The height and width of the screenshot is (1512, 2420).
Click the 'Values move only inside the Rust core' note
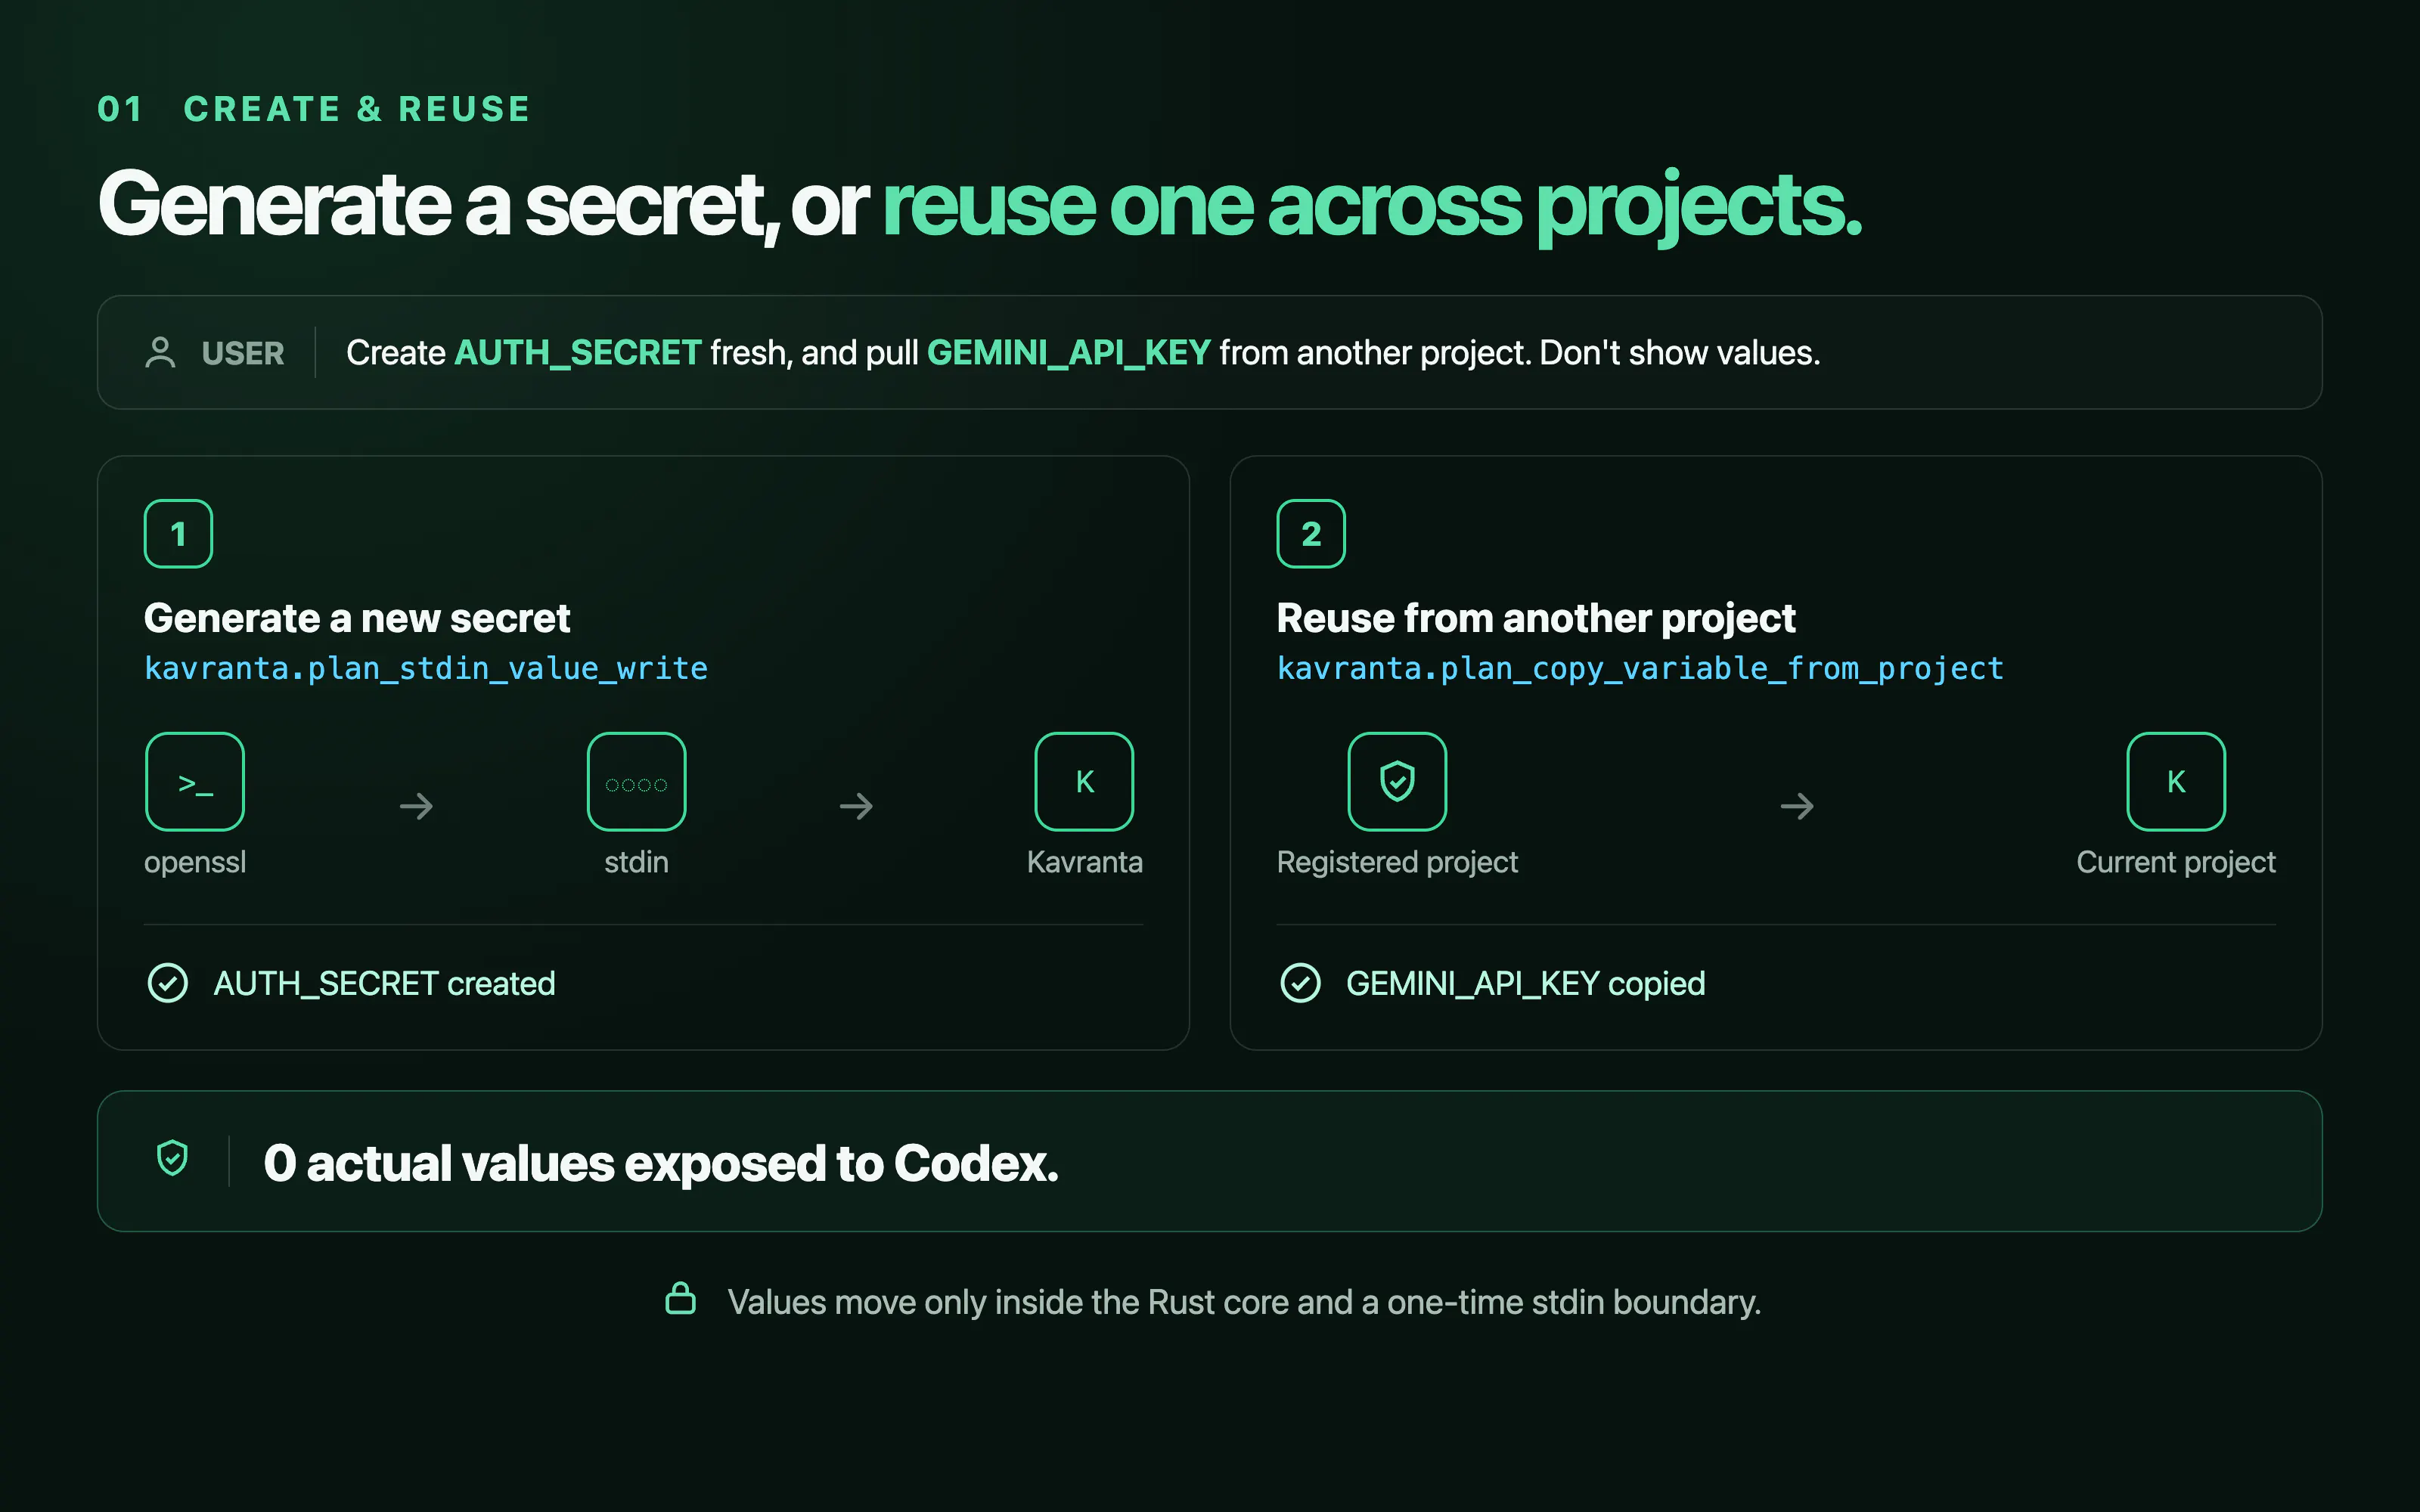pos(1244,1302)
